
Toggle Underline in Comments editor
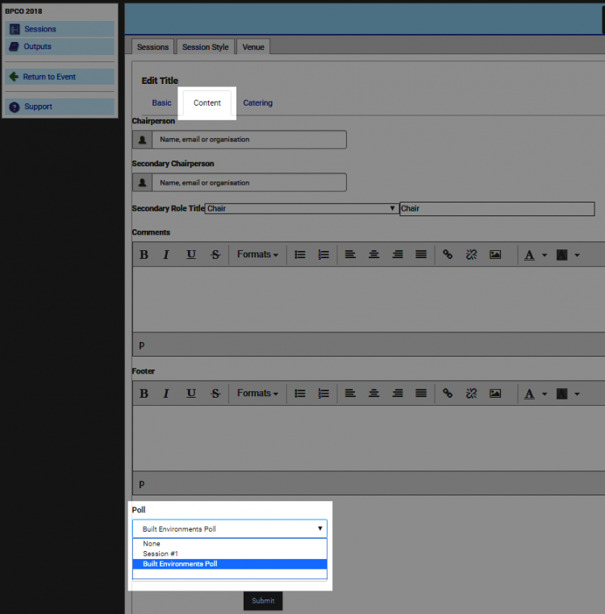[x=190, y=254]
